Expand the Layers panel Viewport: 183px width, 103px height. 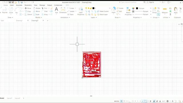(x=94, y=17)
